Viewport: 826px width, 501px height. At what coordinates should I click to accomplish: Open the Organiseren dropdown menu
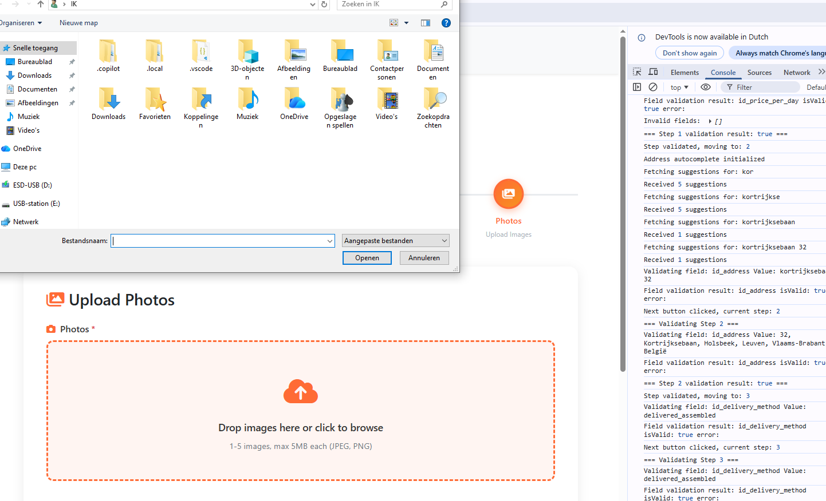(x=21, y=23)
